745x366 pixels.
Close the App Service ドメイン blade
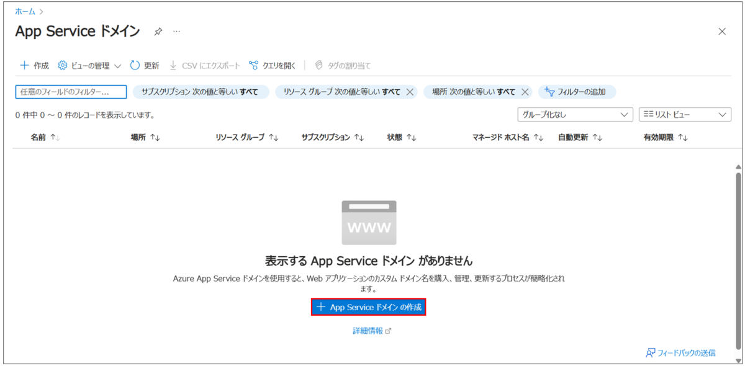pos(722,32)
